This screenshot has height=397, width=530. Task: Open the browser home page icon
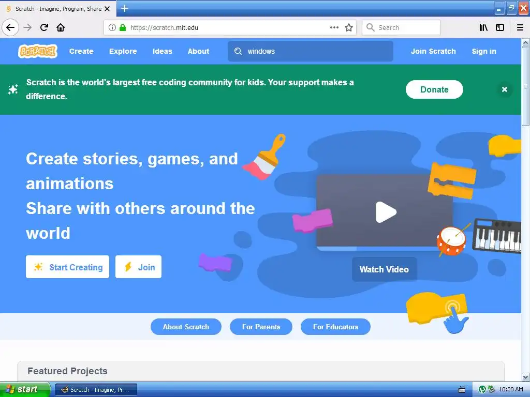click(x=61, y=27)
